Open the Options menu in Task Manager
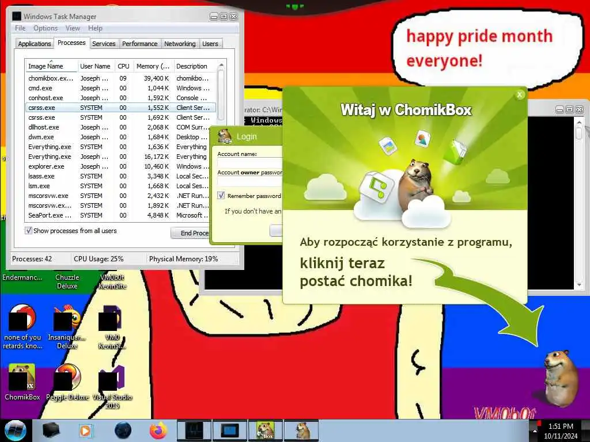 (46, 28)
